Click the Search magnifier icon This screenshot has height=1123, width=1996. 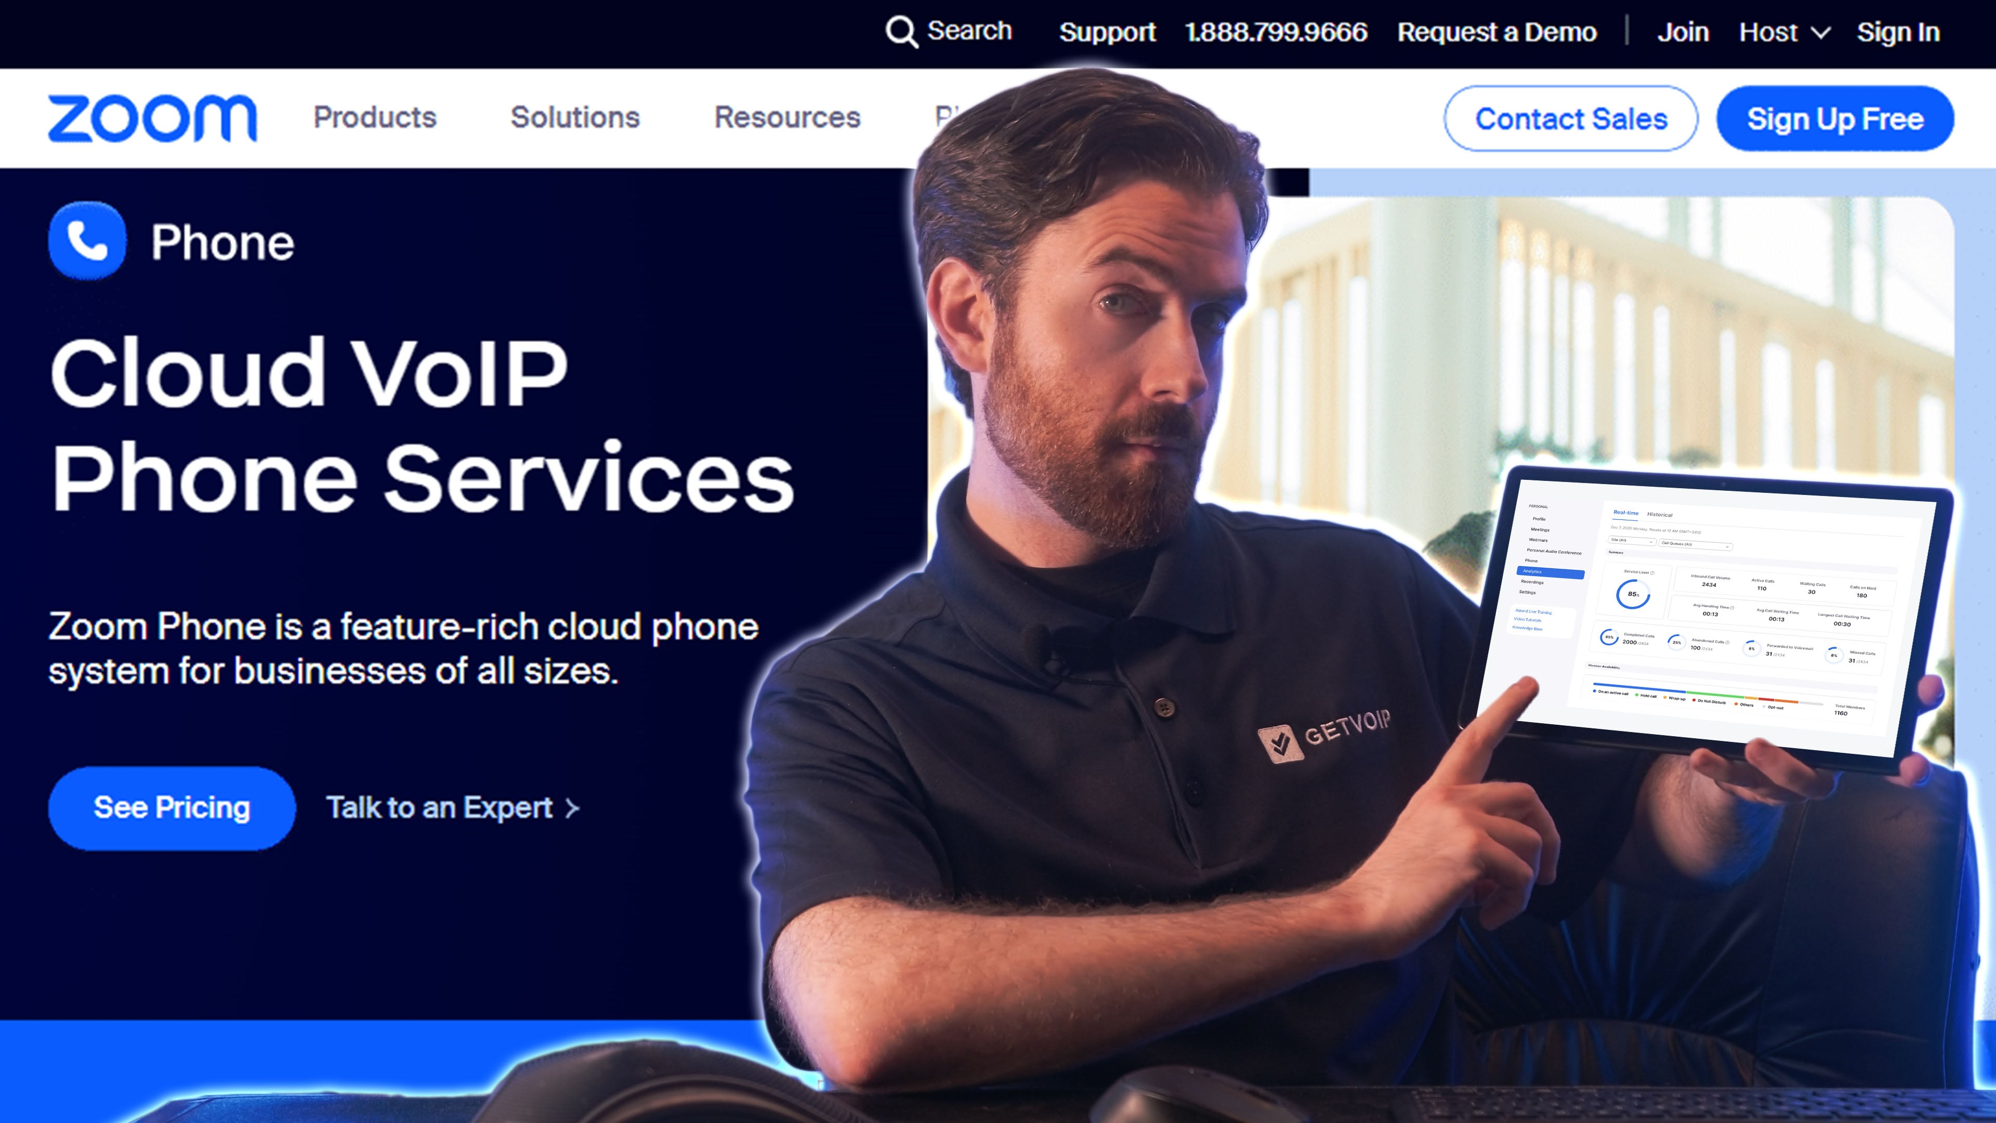tap(901, 32)
